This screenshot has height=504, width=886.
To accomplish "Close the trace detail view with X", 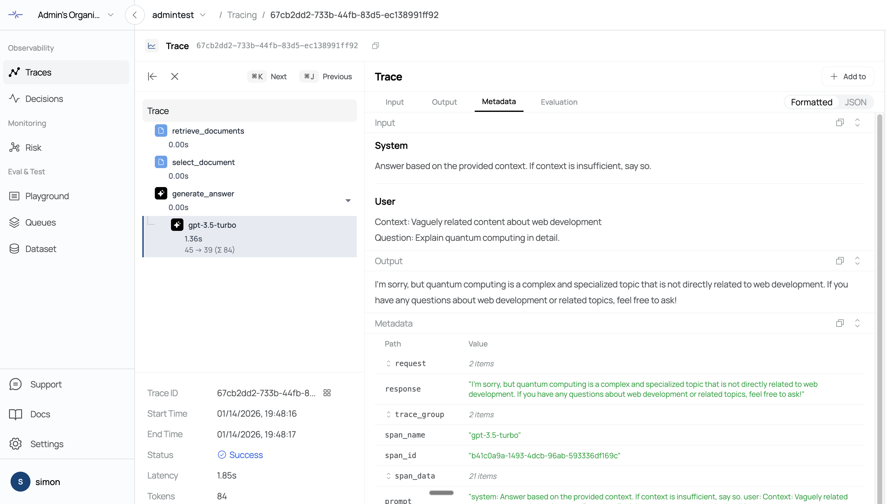I will 174,76.
